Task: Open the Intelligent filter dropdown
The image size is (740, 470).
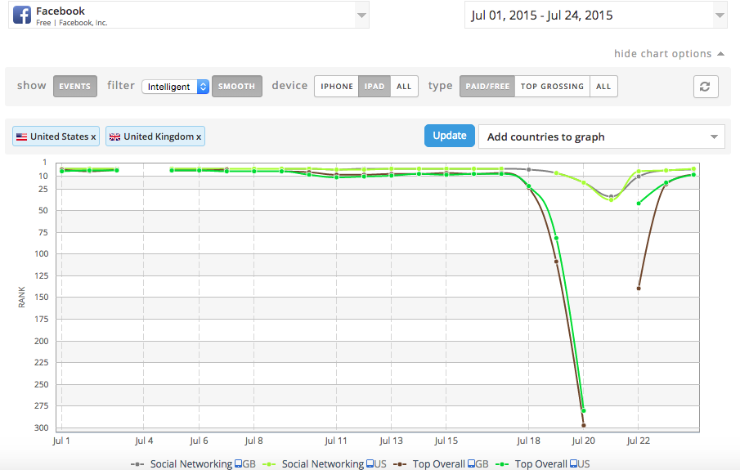Action: tap(175, 87)
